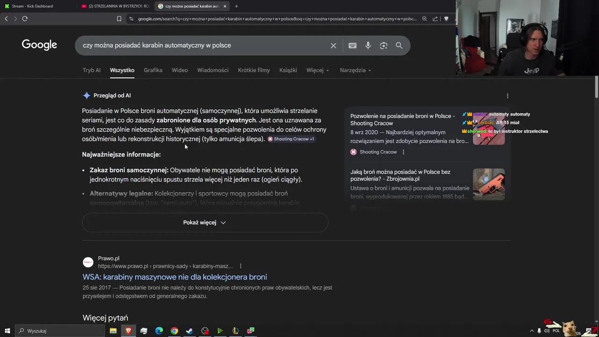Select the Wszystko results tab
This screenshot has width=599, height=337.
122,70
